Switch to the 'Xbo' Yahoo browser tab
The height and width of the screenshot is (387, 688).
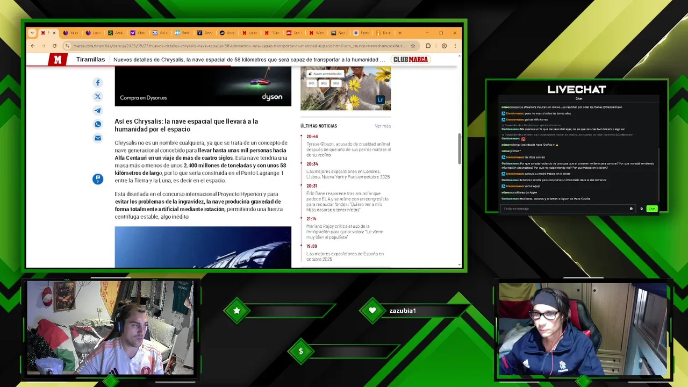tap(138, 33)
